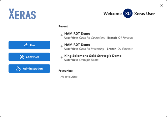Click bullet icon beside Open Pit Processing entry
Image resolution: width=167 pixels, height=117 pixels.
pyautogui.click(x=62, y=46)
